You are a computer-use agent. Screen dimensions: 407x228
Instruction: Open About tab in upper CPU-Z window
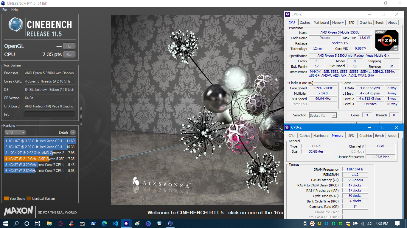[x=392, y=23]
